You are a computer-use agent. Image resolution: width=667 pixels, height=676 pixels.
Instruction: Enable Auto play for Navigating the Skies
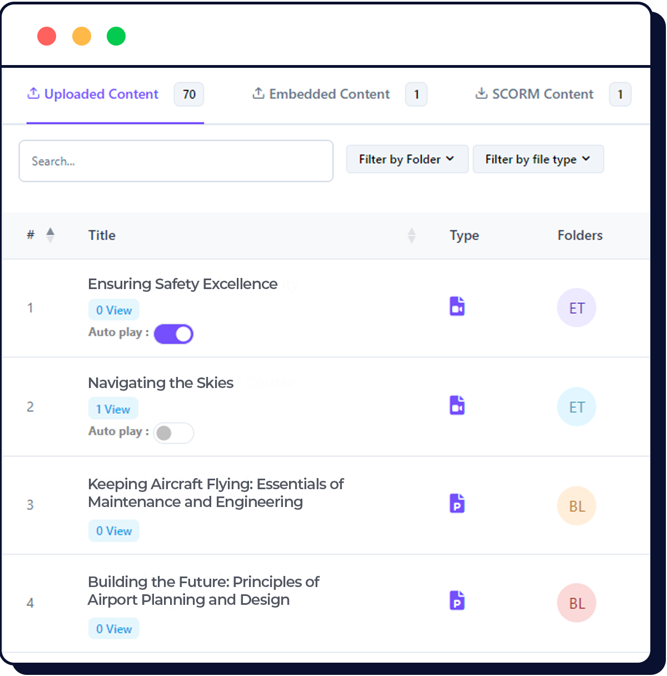coord(173,433)
